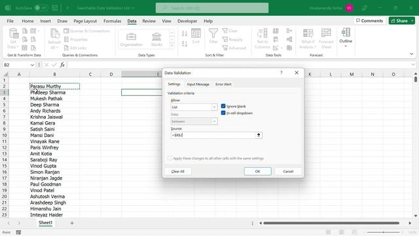Click OK in Data Validation dialog
Image resolution: width=419 pixels, height=236 pixels.
[x=257, y=171]
